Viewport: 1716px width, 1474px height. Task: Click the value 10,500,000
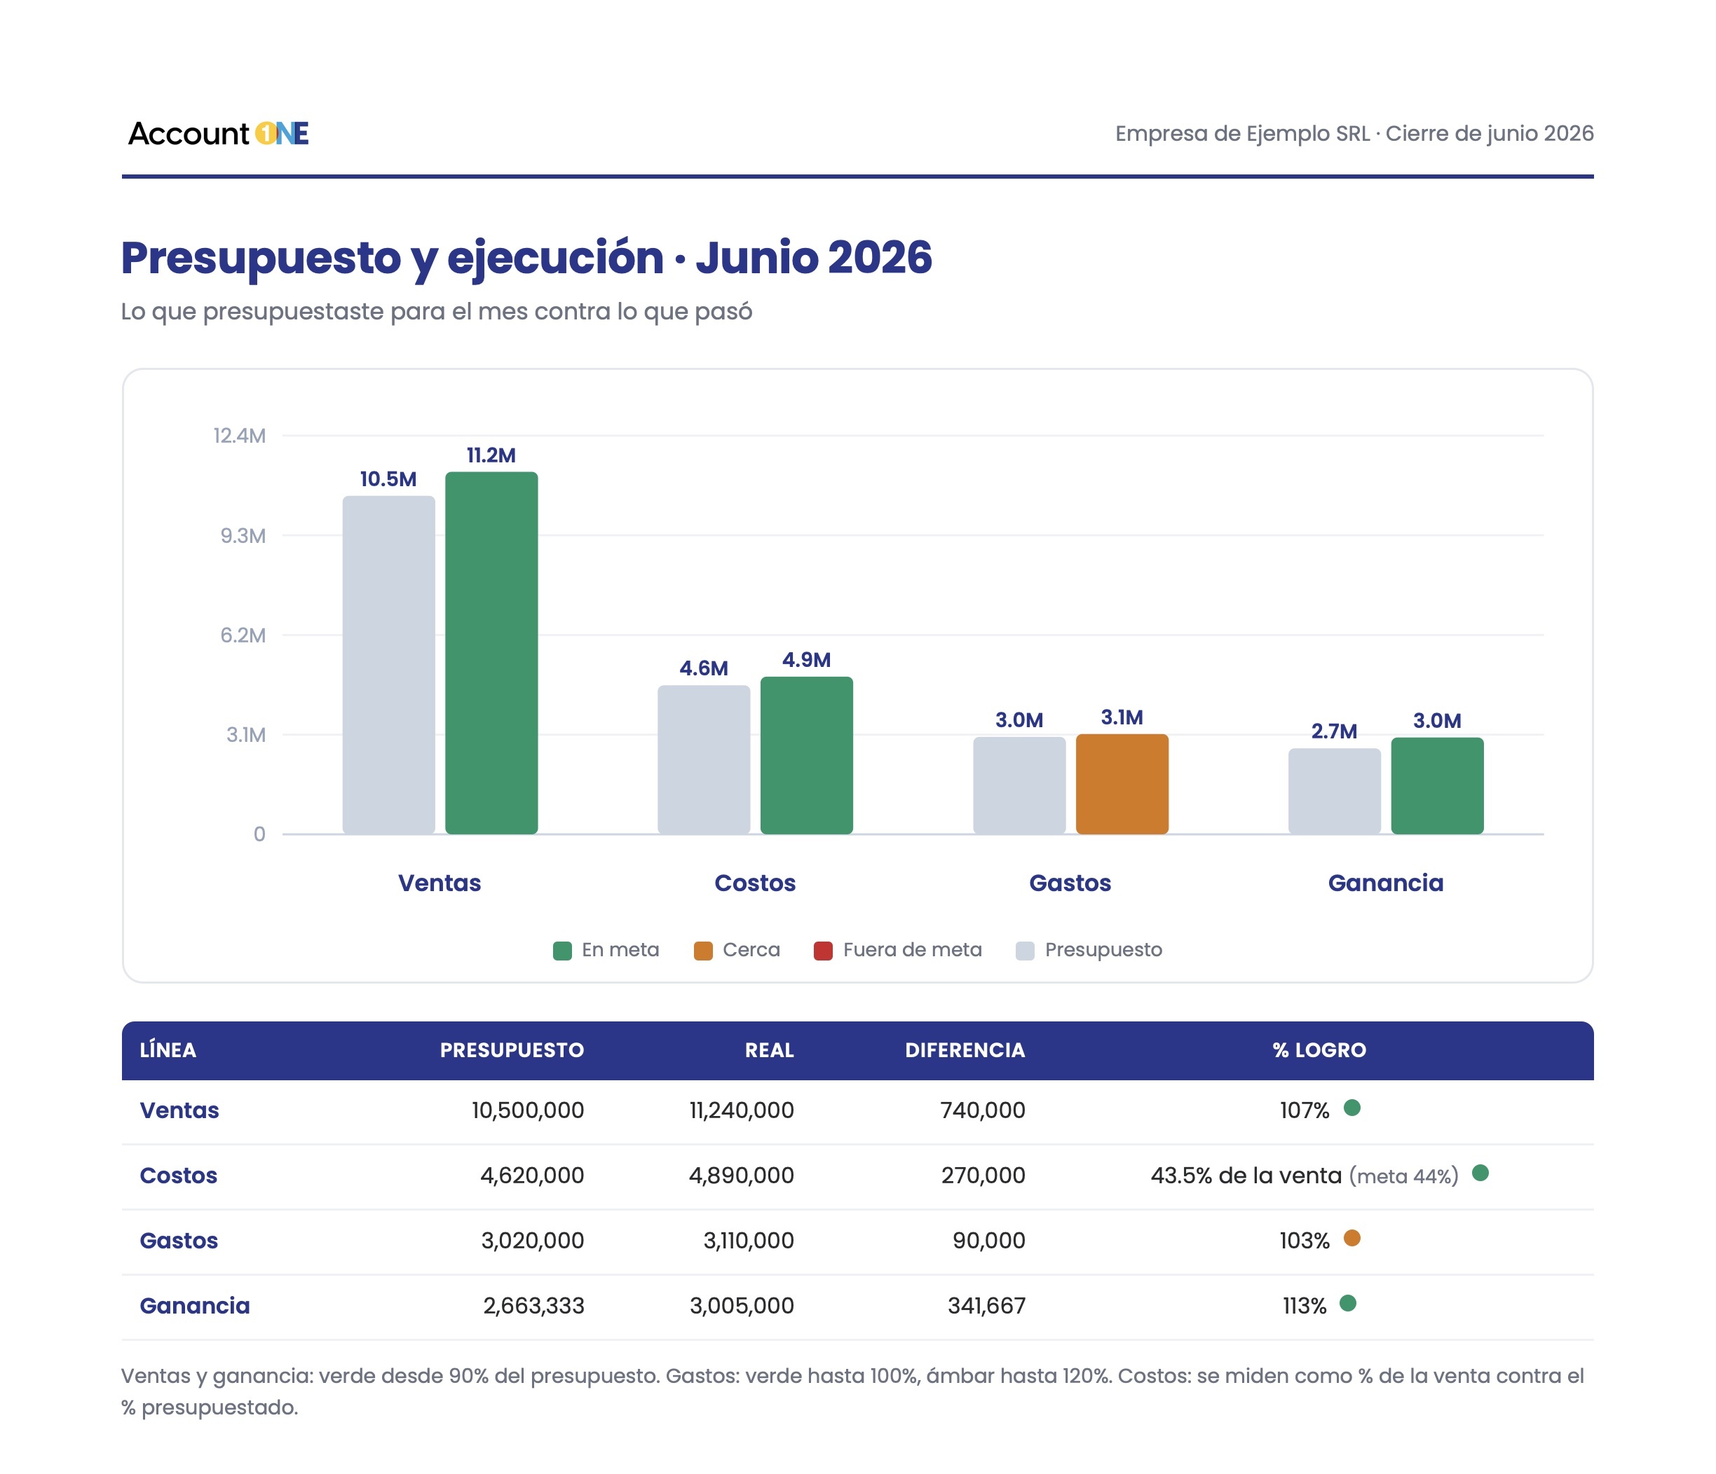coord(528,1110)
